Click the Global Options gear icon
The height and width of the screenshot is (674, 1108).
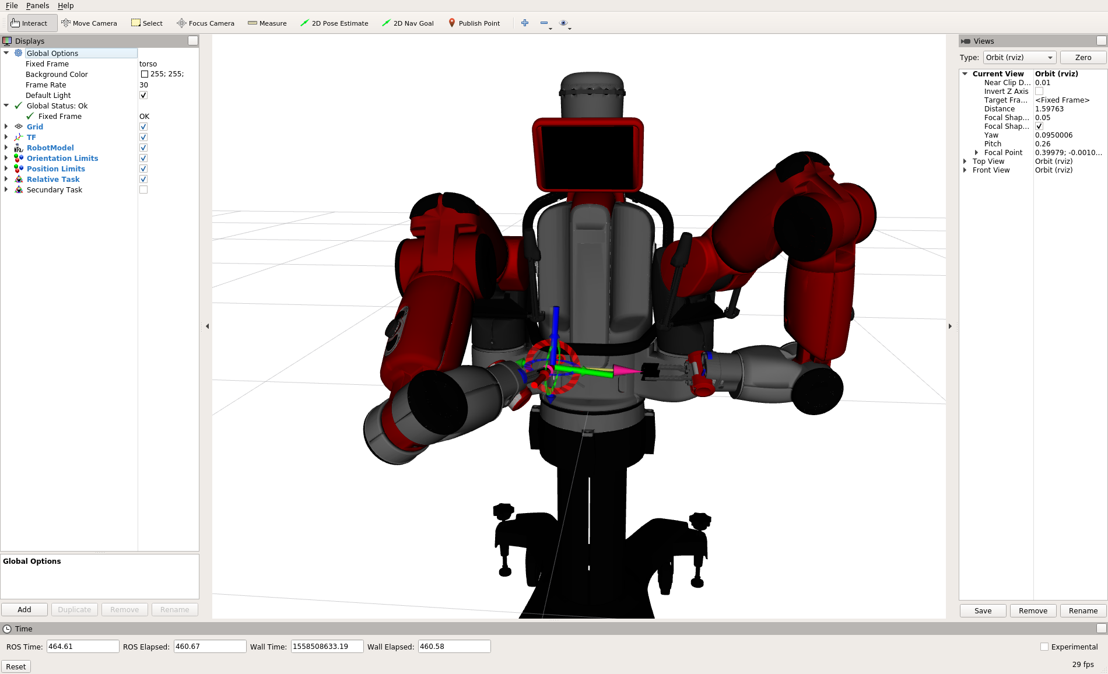(x=19, y=53)
